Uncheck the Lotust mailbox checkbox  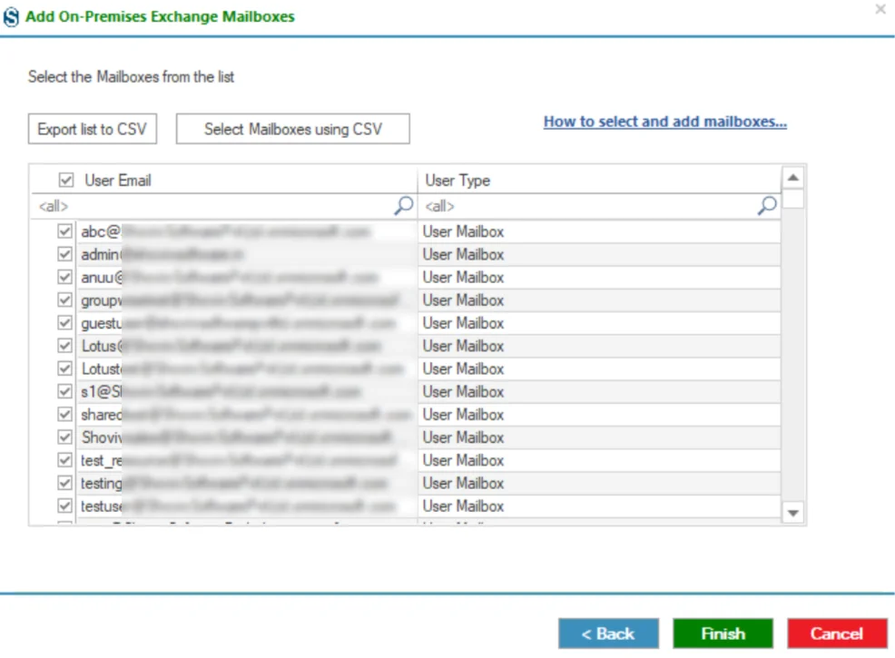coord(65,368)
